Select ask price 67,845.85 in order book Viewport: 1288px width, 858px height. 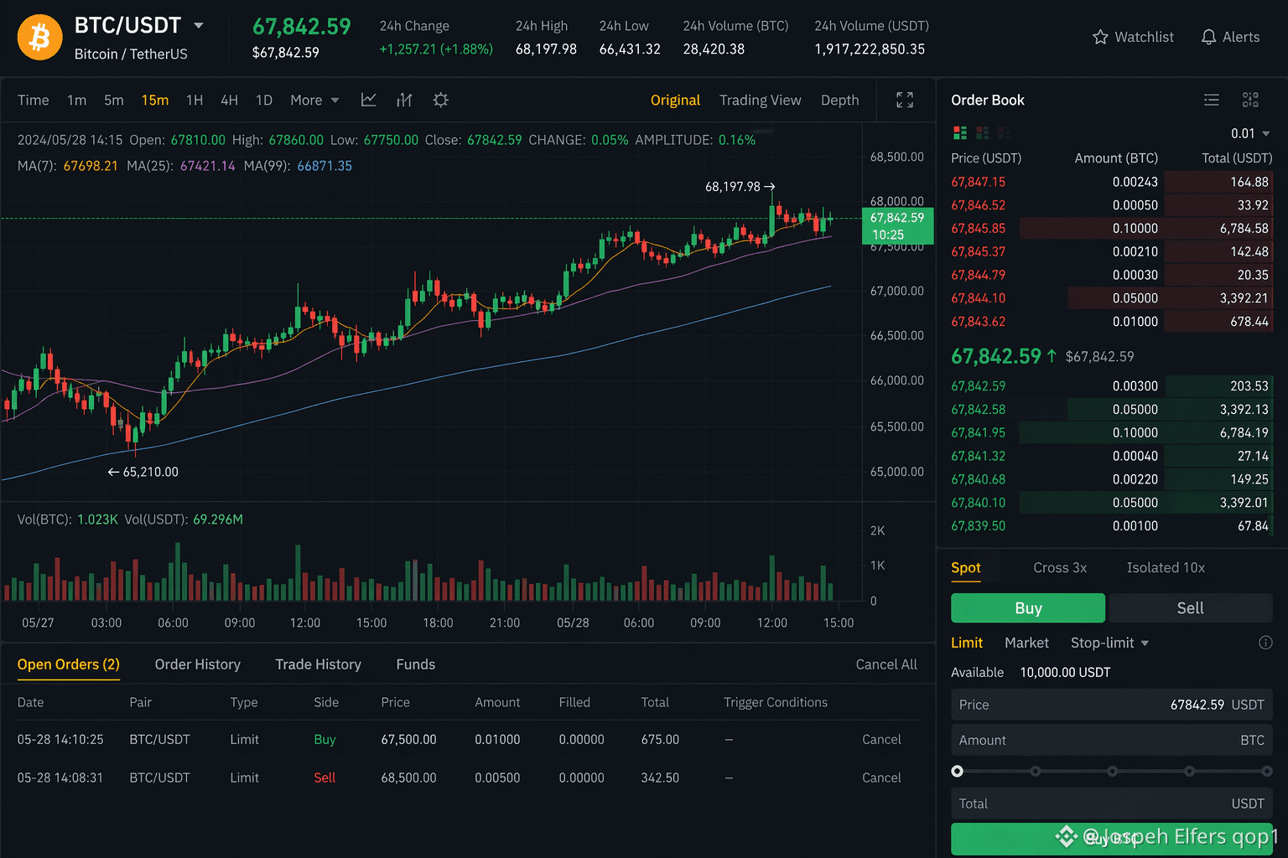[978, 228]
